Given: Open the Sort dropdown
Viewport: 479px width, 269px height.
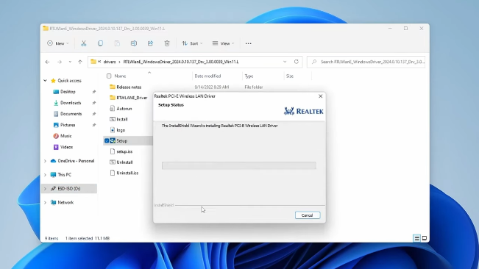Looking at the screenshot, I should [192, 43].
